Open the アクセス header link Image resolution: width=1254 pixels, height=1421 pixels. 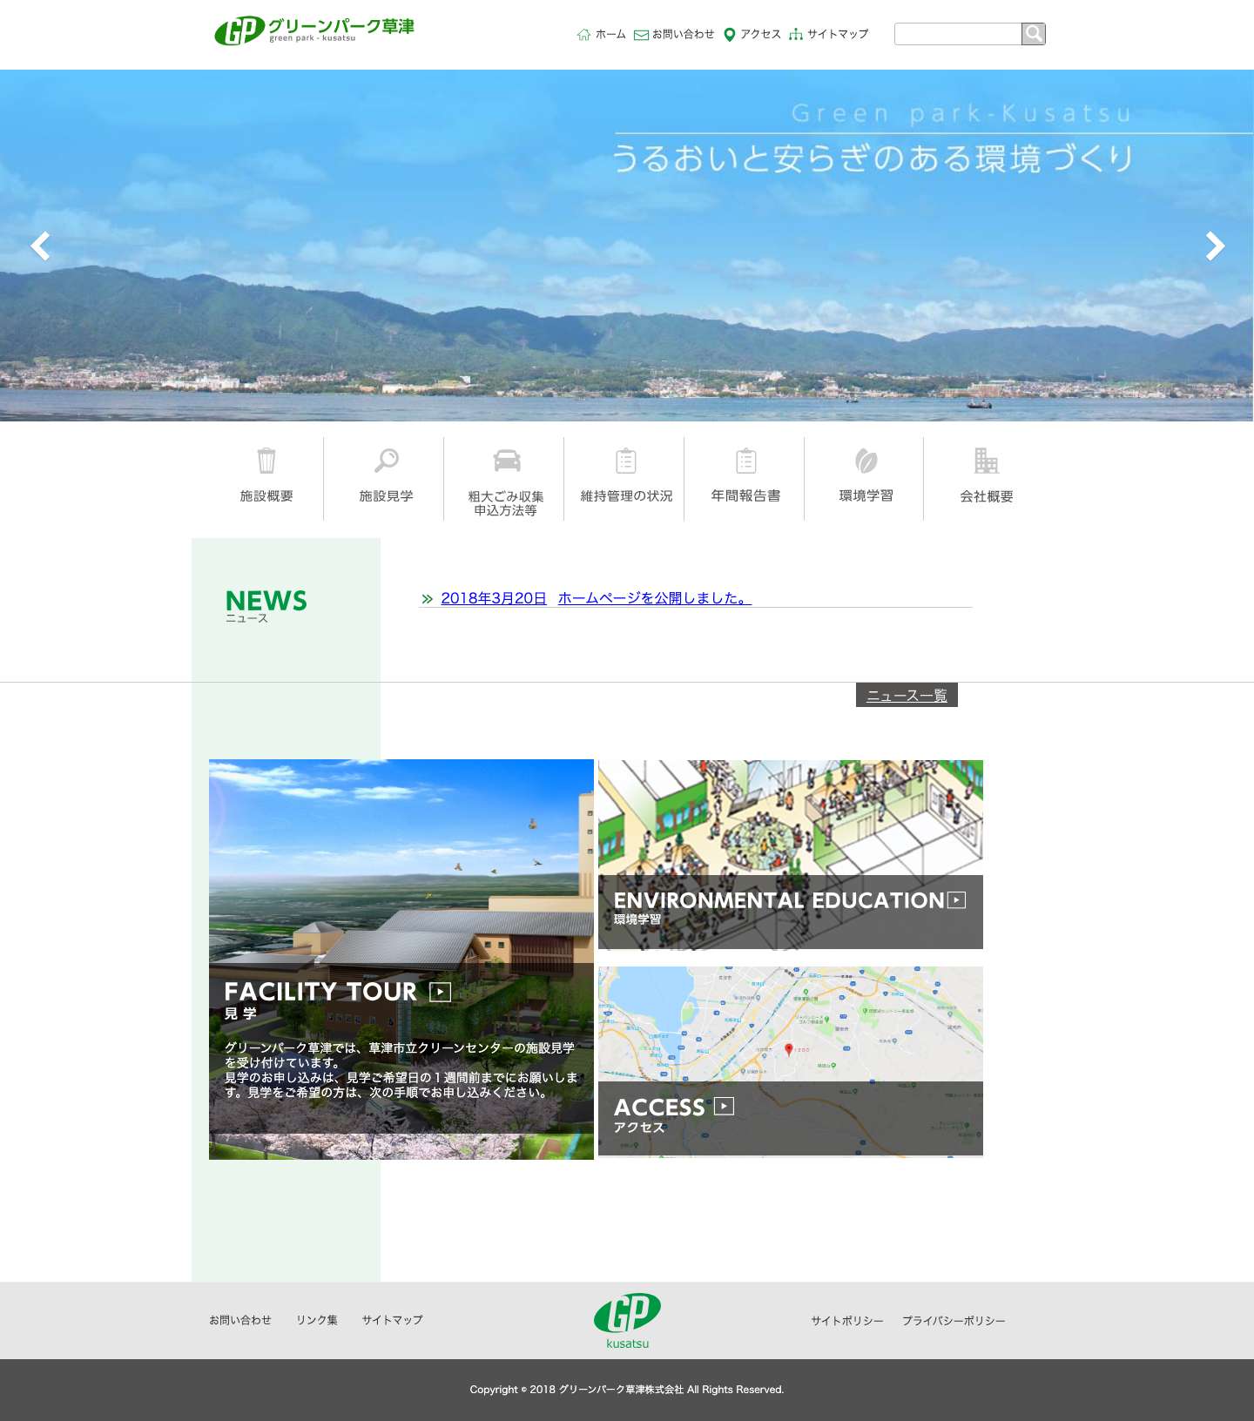760,35
